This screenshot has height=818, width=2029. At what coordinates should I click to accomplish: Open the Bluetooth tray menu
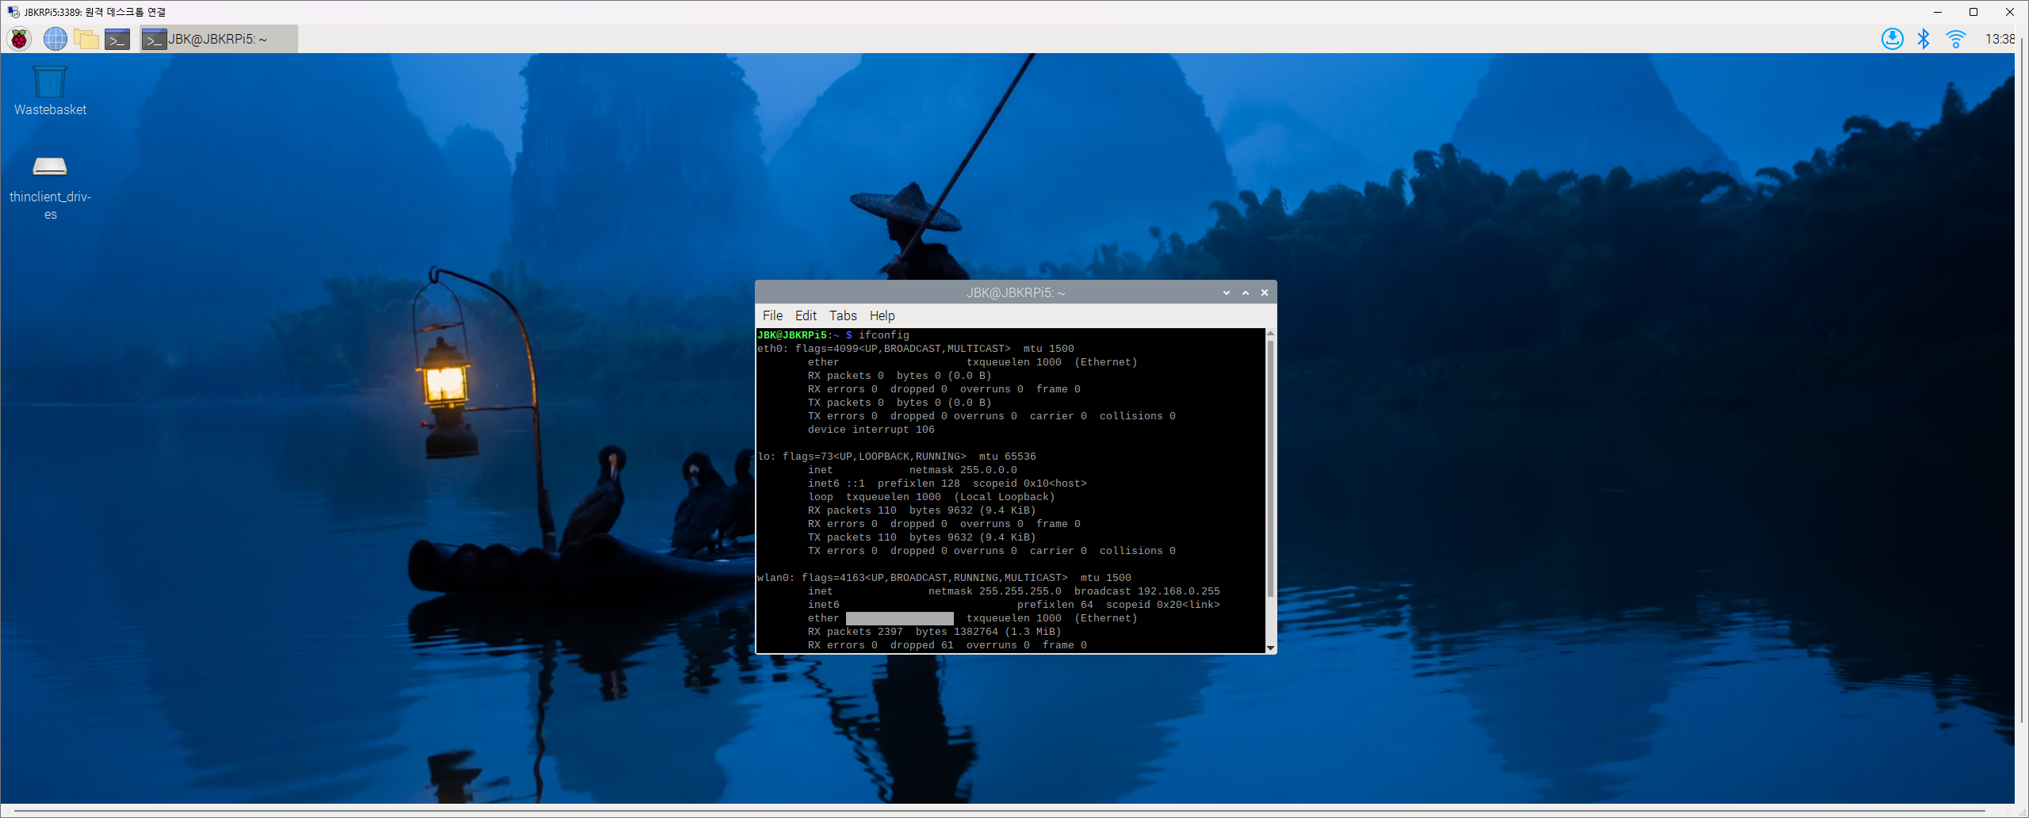[1923, 39]
